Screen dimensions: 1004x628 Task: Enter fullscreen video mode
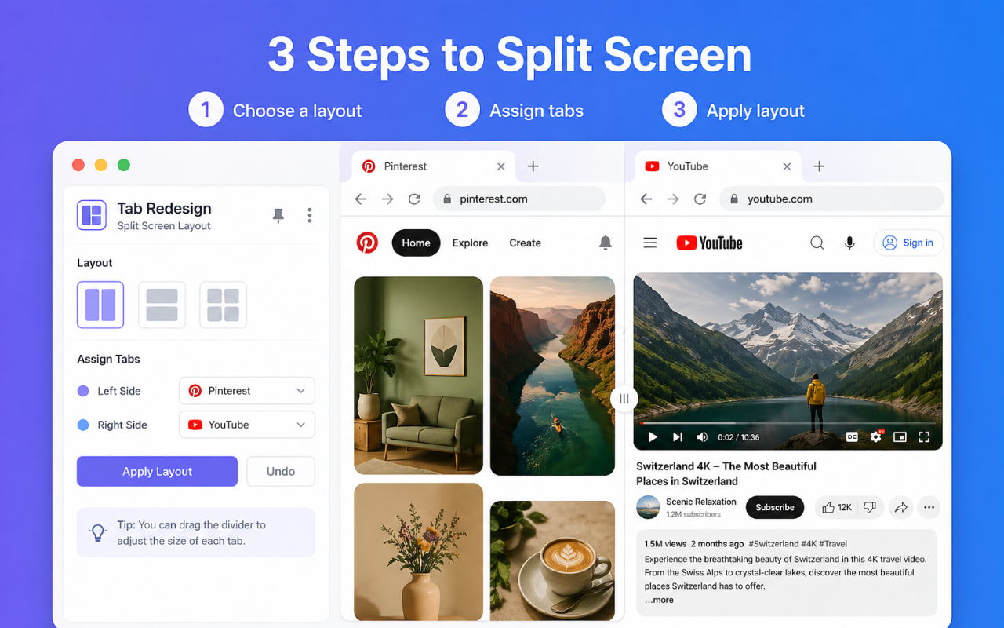(924, 437)
